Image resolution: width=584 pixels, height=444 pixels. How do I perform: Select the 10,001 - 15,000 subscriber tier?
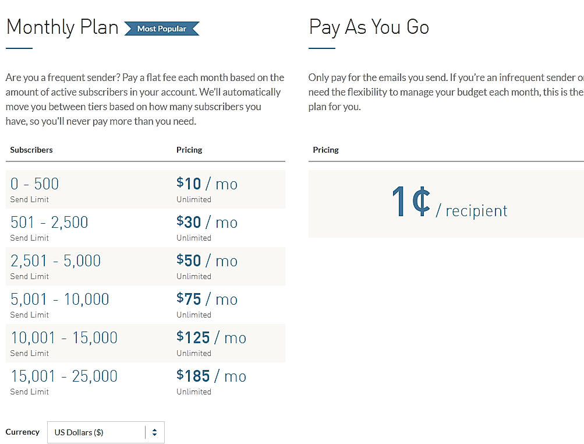point(64,337)
